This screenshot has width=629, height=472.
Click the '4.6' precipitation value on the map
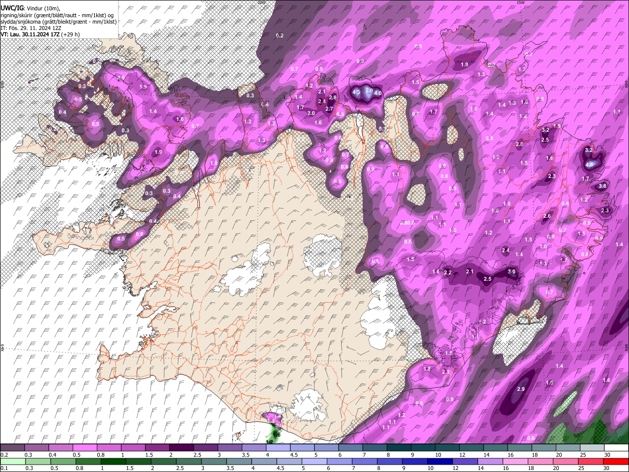(x=590, y=165)
